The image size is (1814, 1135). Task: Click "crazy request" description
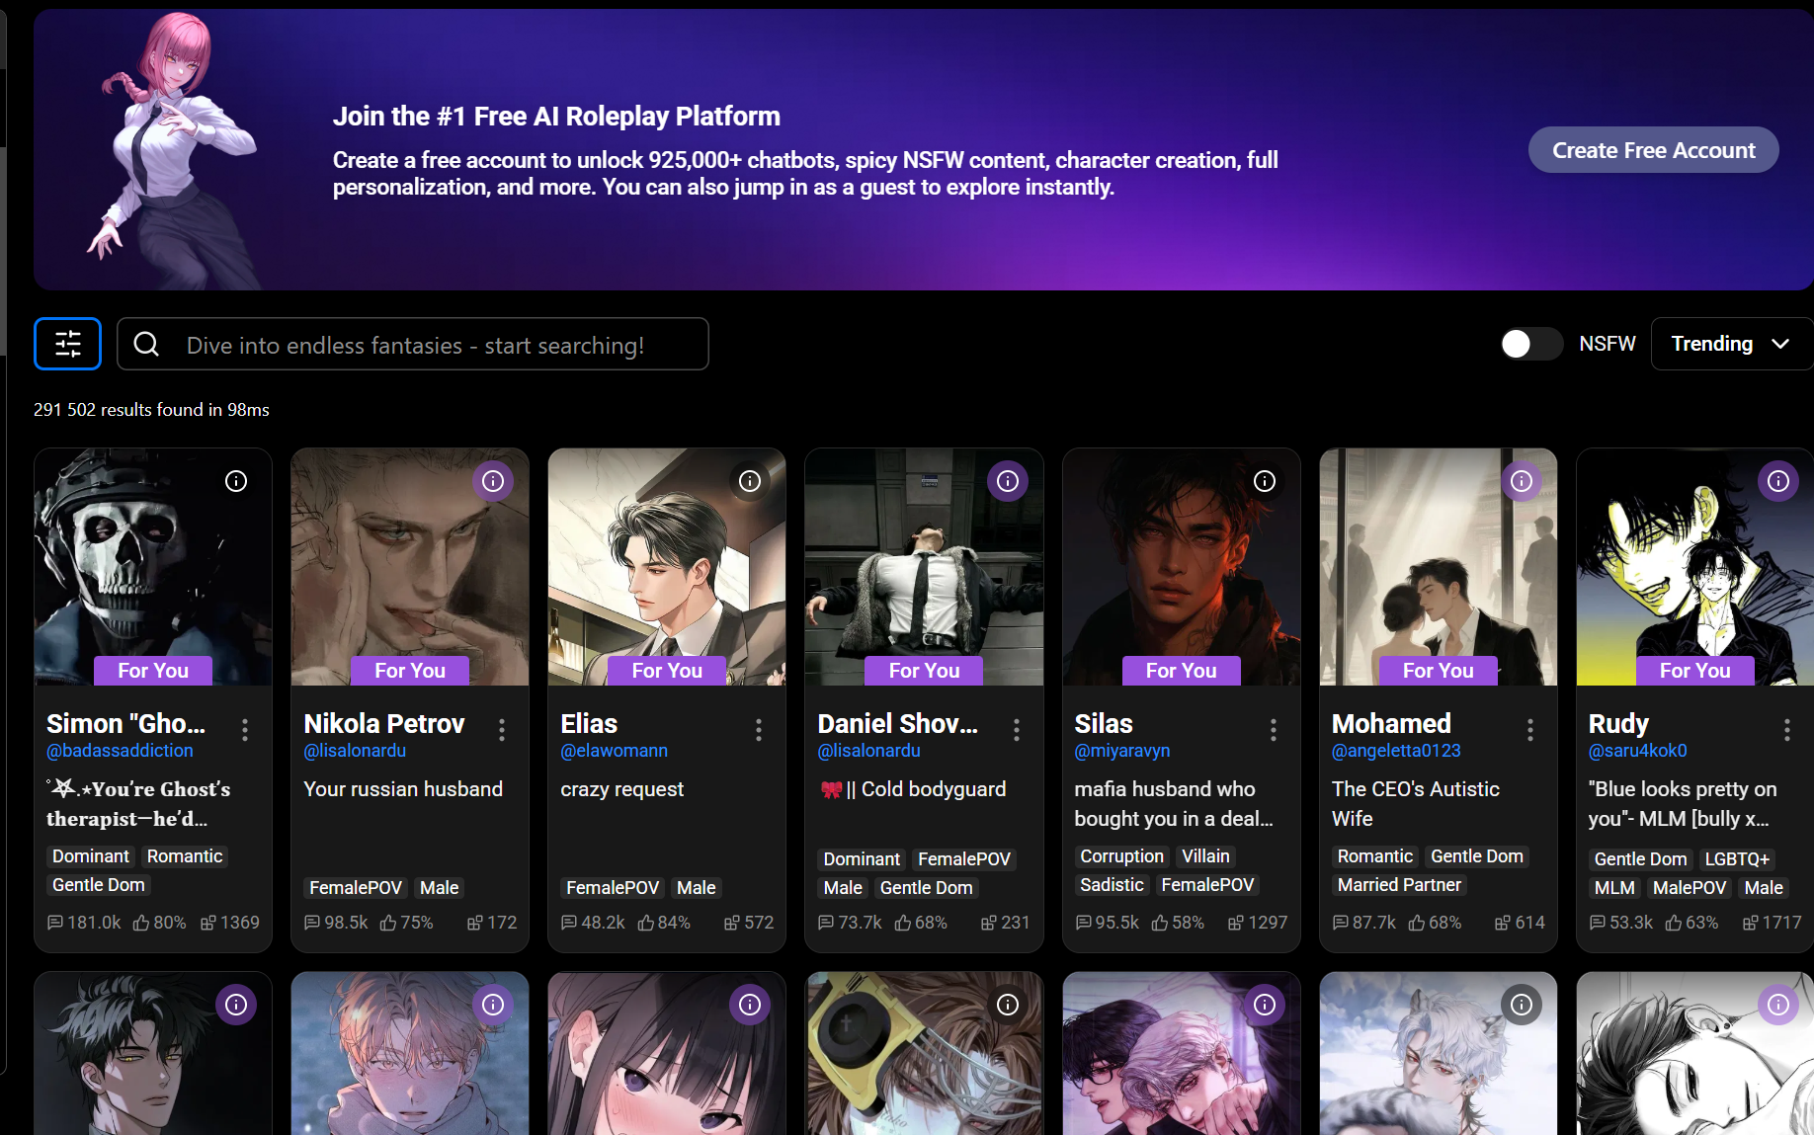point(622,789)
